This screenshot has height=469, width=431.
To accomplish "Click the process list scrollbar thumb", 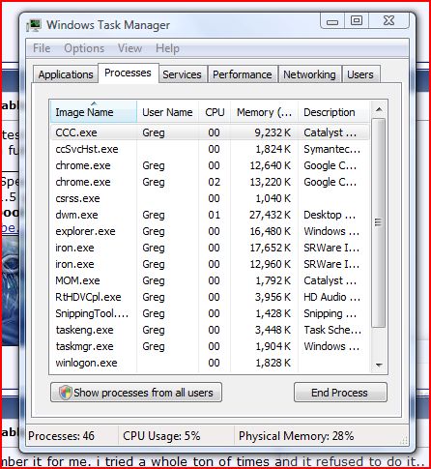I will [x=379, y=222].
